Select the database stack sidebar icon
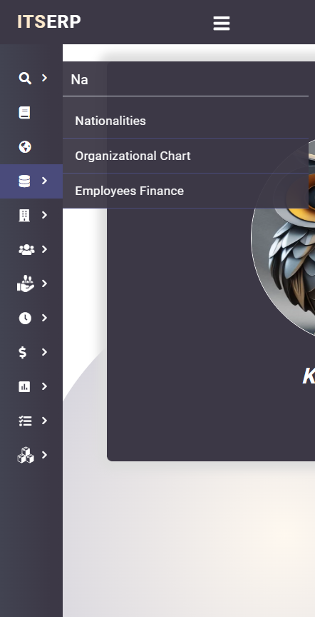 (x=24, y=181)
